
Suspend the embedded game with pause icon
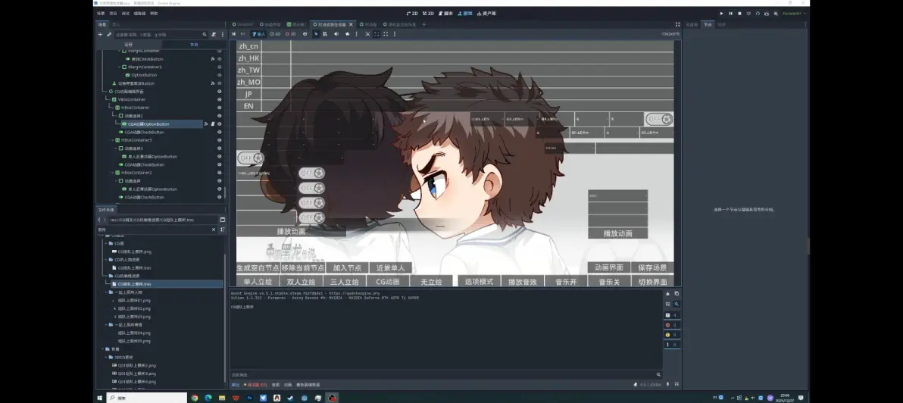point(234,34)
